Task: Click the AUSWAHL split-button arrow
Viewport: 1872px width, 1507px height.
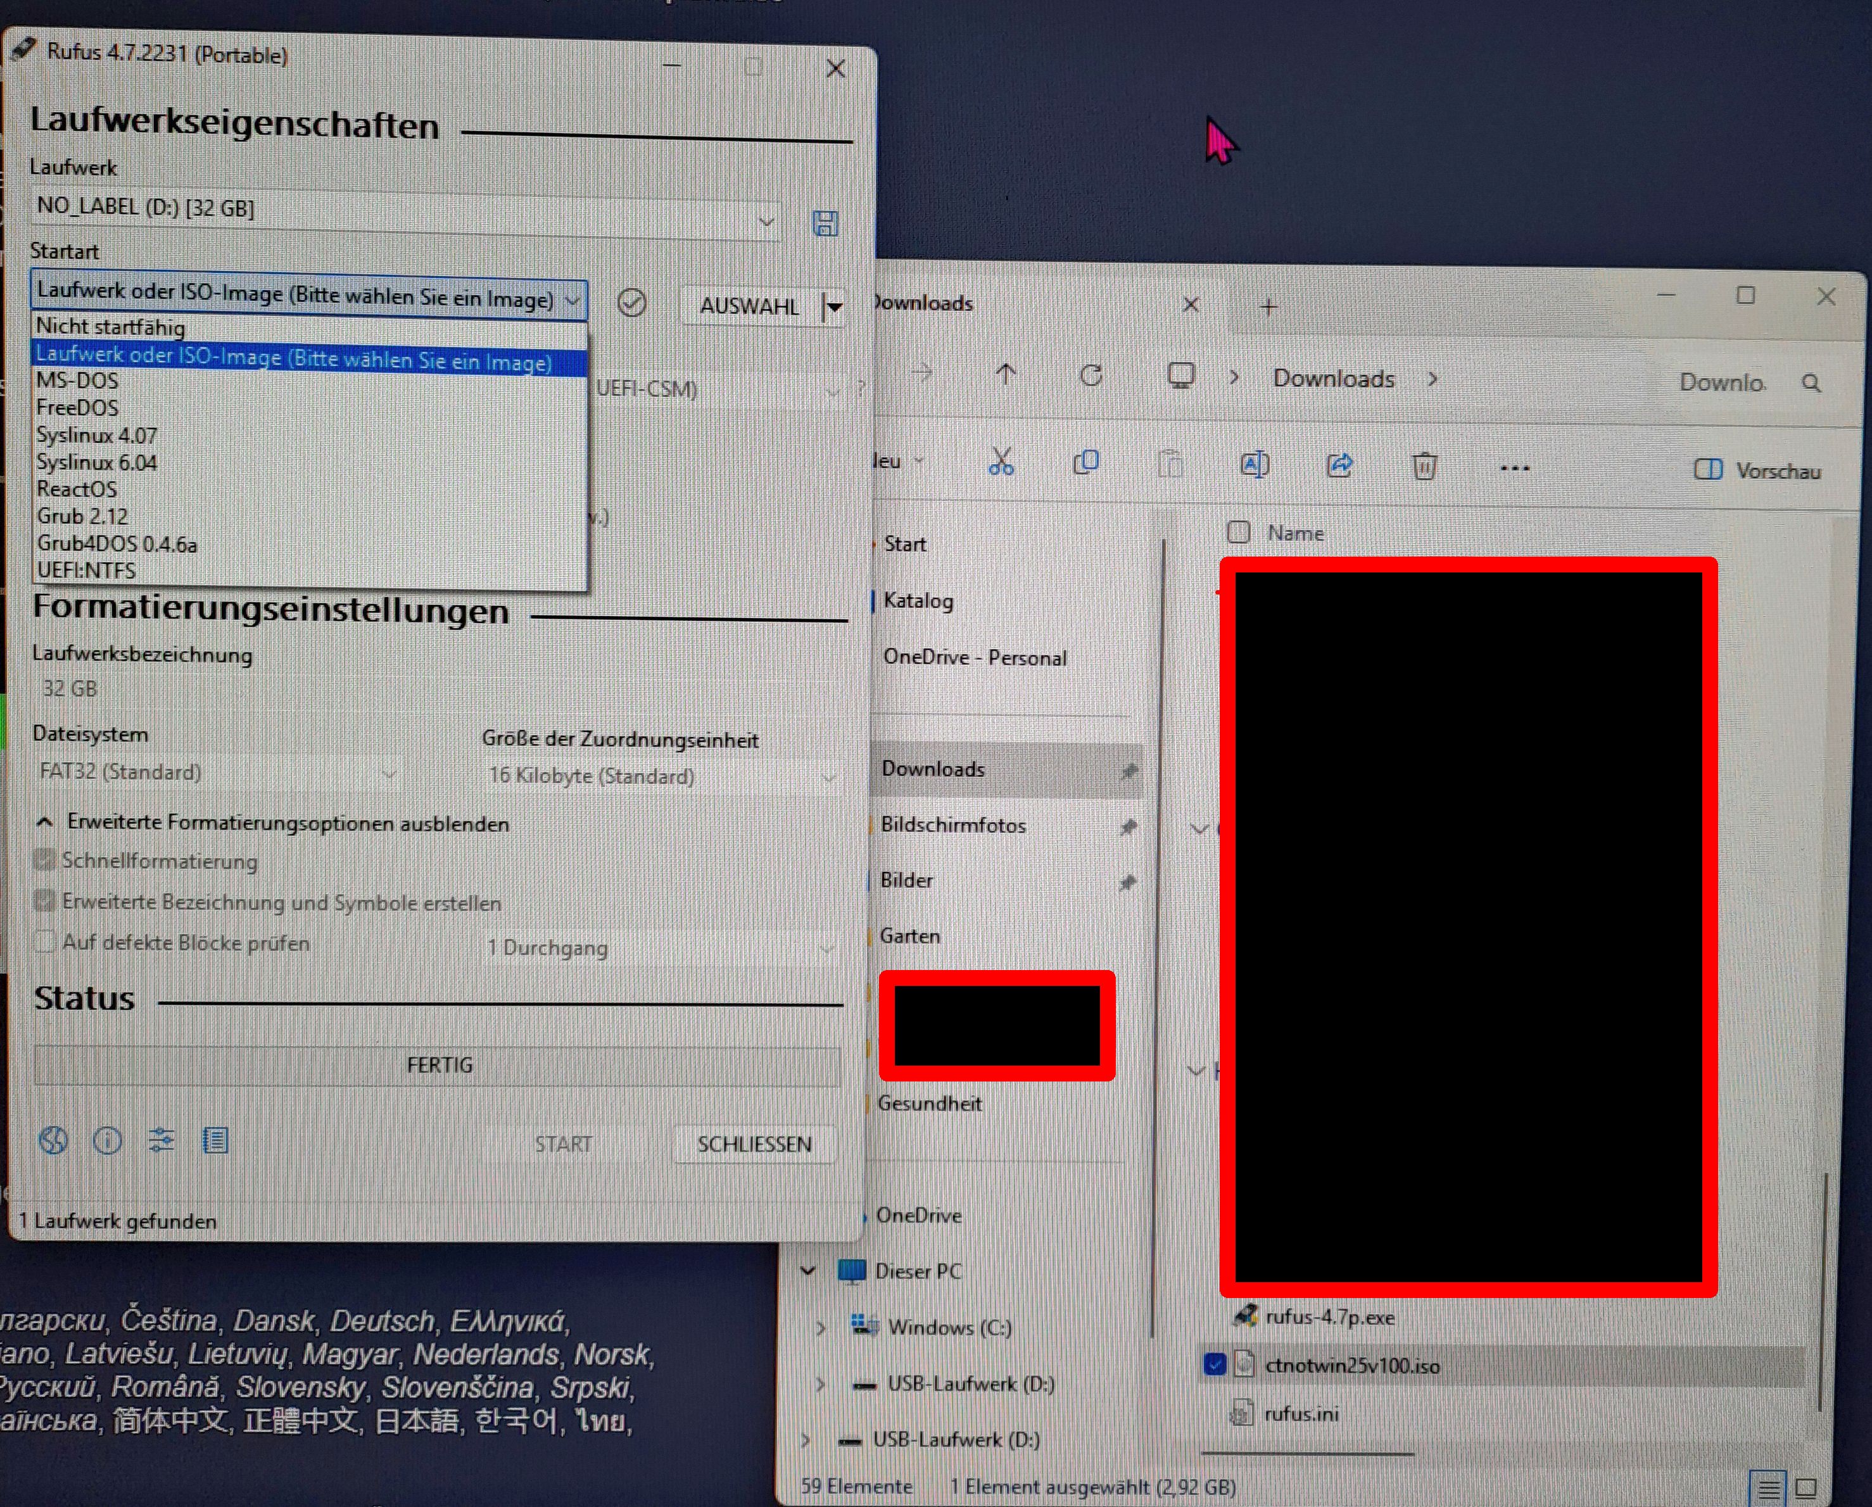Action: [835, 306]
